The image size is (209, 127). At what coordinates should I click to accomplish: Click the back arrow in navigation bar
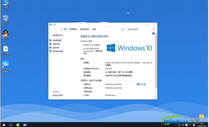(51, 30)
